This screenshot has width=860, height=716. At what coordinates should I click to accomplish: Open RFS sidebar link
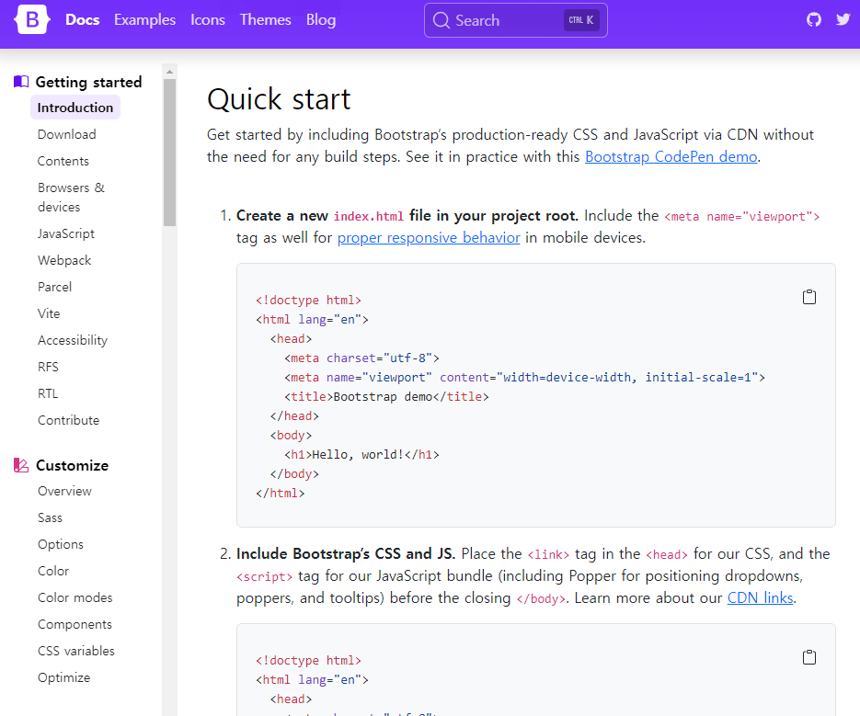pyautogui.click(x=48, y=367)
